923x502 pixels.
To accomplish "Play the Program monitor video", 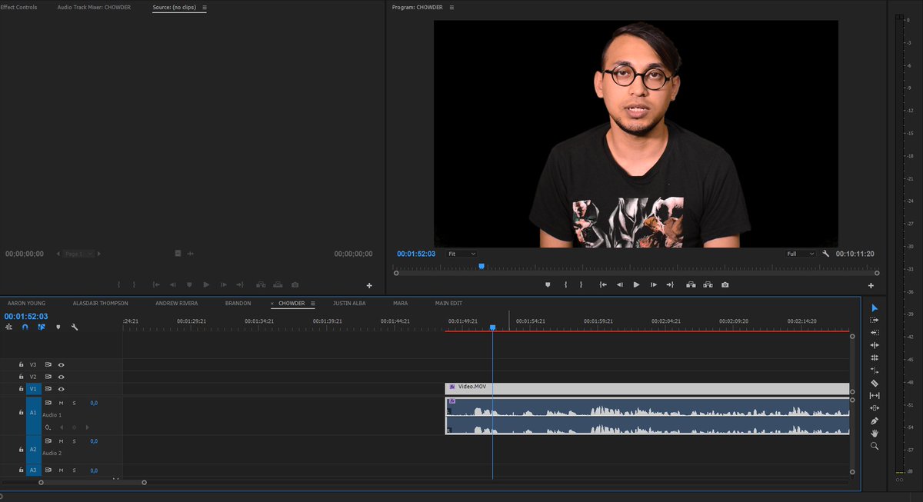I will coord(636,284).
